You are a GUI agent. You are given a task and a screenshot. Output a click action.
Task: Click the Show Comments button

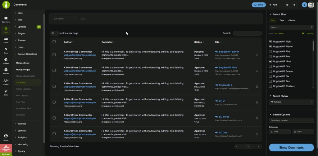coord(291,148)
